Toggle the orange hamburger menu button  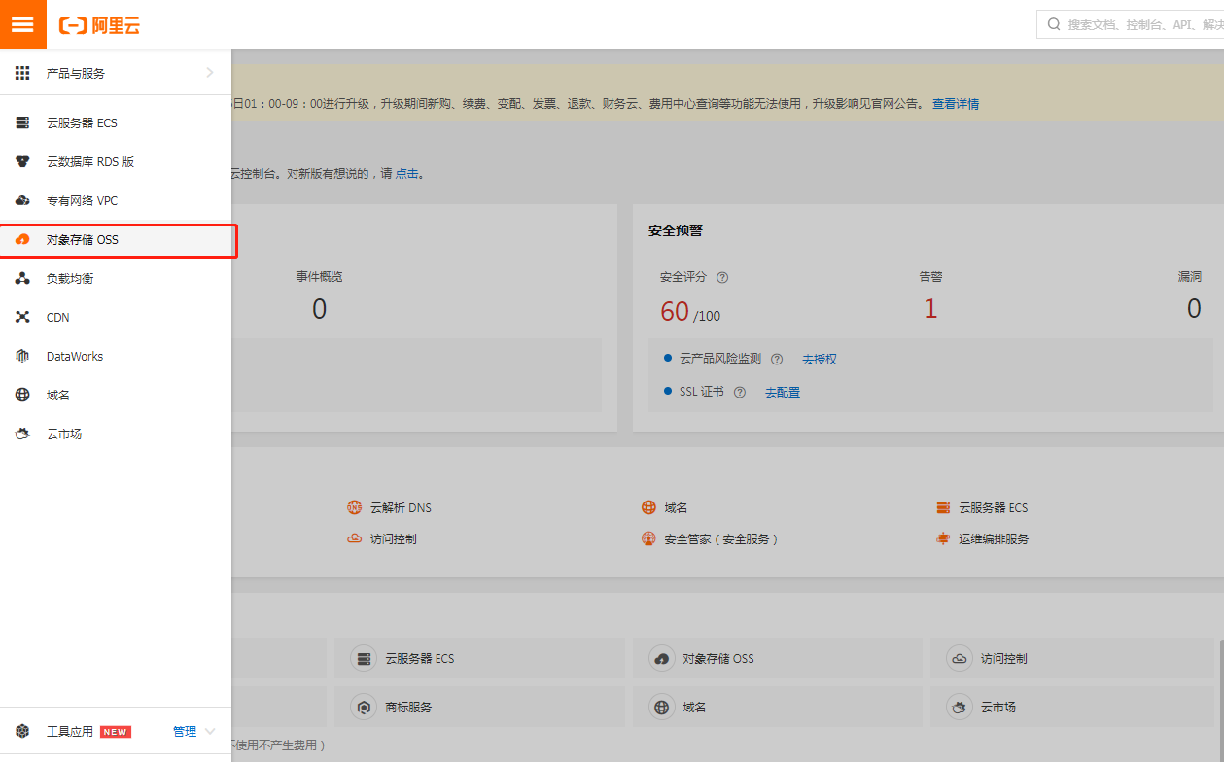click(x=22, y=24)
